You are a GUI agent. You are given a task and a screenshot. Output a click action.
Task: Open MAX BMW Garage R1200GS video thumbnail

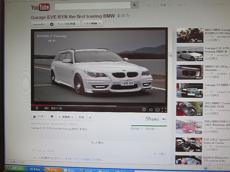(x=190, y=36)
